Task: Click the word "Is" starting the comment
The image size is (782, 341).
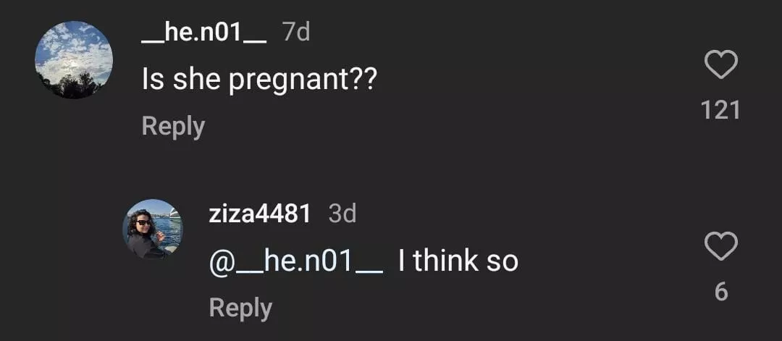Action: (153, 80)
